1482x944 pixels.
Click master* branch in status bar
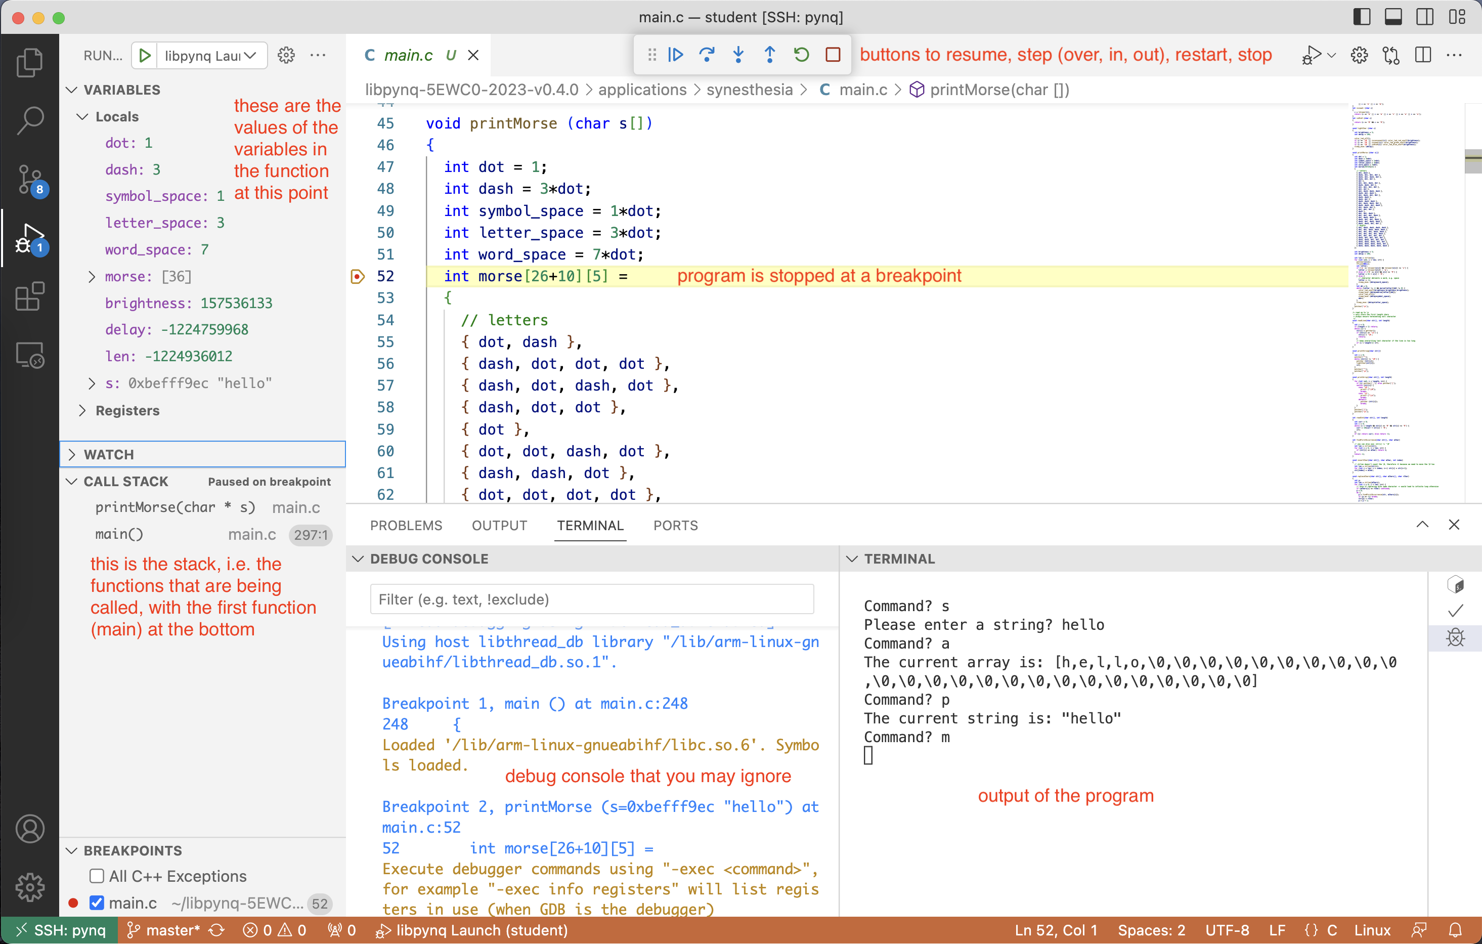point(163,930)
